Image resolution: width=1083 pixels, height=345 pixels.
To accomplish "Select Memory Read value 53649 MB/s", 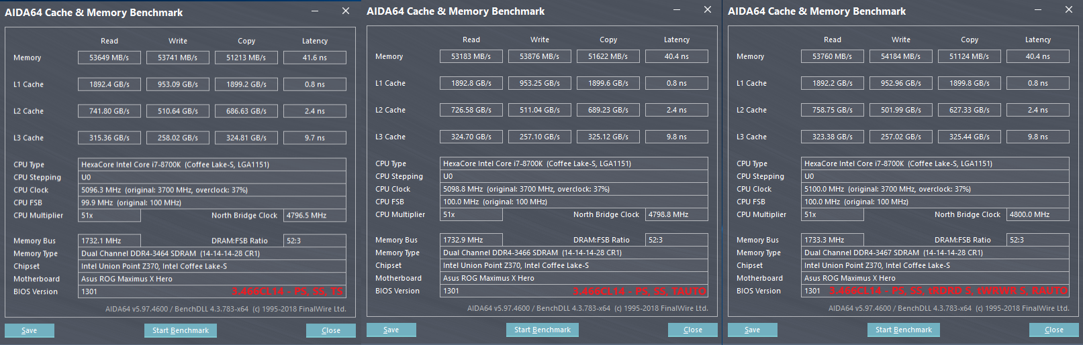I will click(x=109, y=58).
